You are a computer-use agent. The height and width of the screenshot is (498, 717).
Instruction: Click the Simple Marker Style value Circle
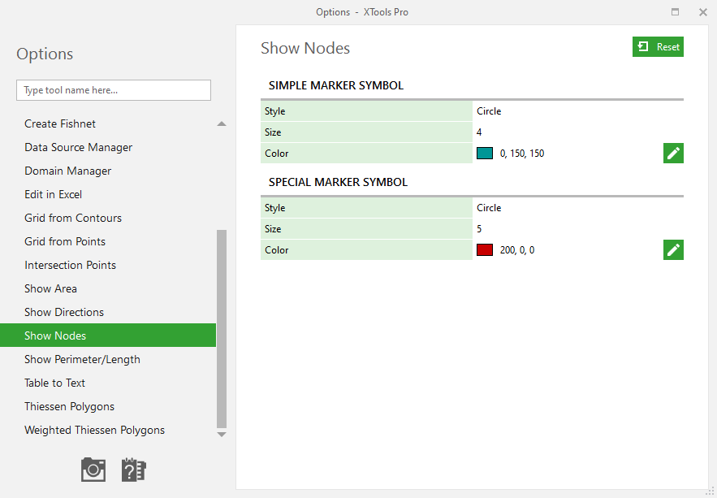(x=489, y=111)
